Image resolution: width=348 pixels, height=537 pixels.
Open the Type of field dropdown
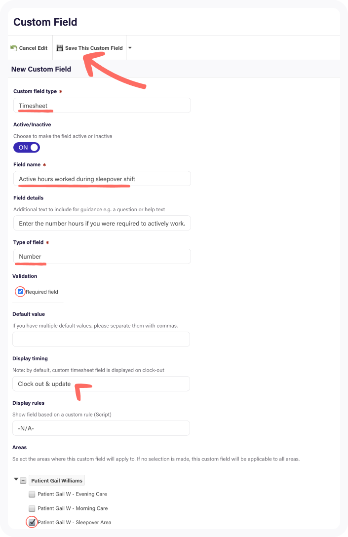[102, 257]
